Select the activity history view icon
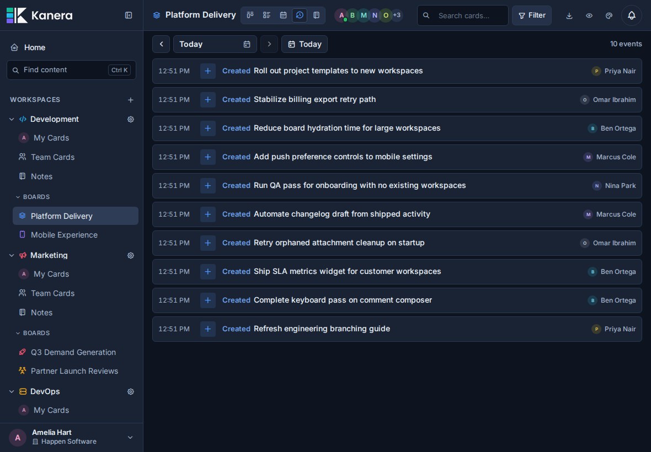Screen dimensions: 651x452 (300, 15)
